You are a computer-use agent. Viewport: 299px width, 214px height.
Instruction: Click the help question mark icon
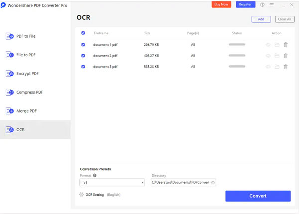point(262,5)
